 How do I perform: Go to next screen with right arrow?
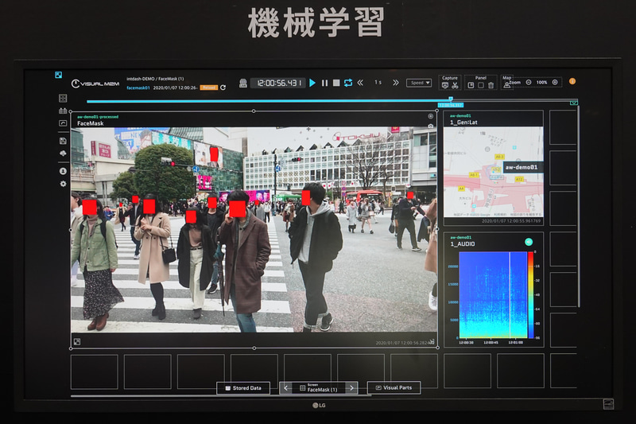click(351, 388)
